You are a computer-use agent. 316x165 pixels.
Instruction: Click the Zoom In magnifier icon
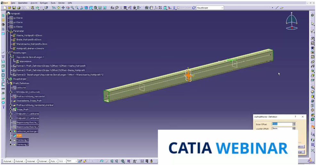(72, 8)
